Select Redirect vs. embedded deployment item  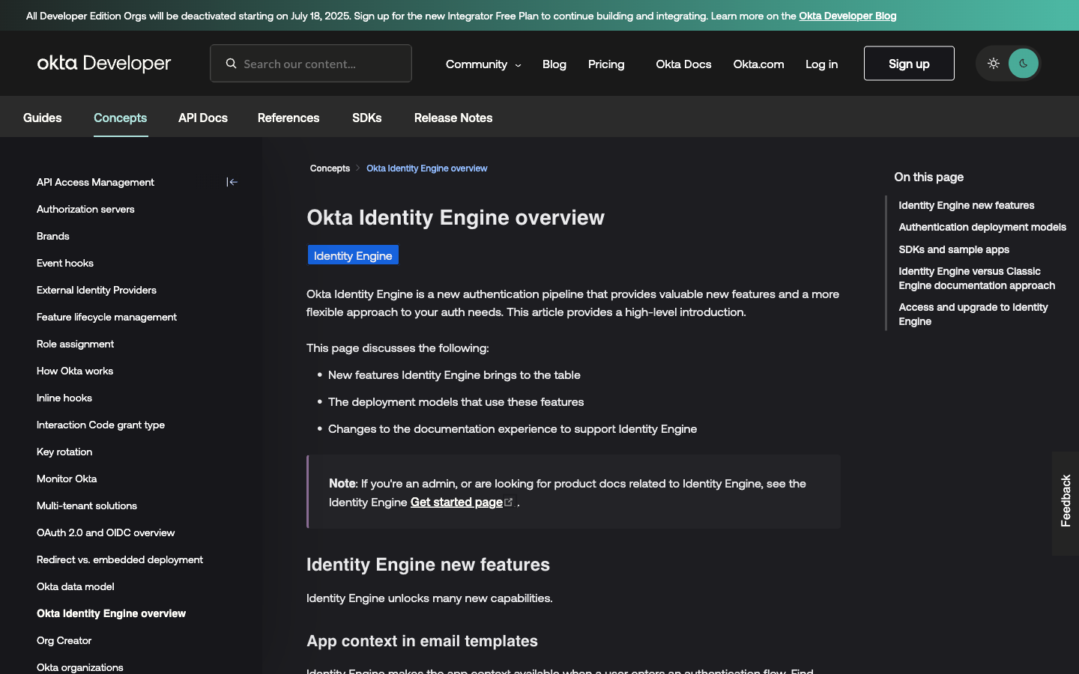tap(120, 559)
